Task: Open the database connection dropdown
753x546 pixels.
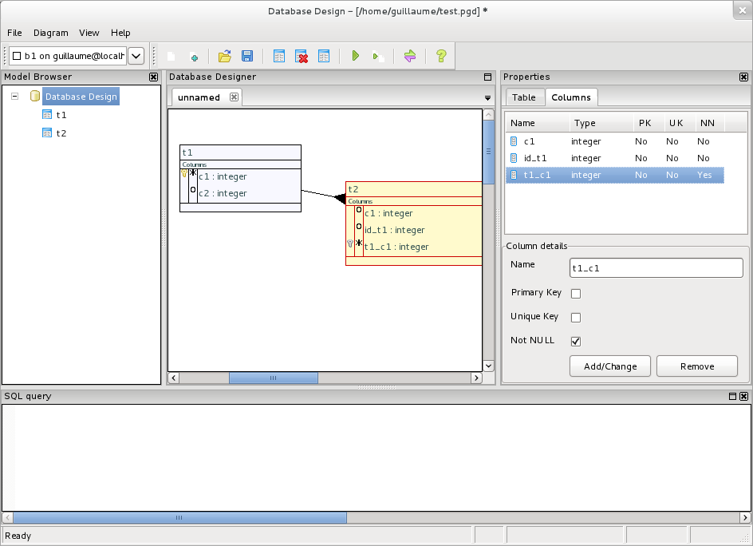Action: [136, 56]
